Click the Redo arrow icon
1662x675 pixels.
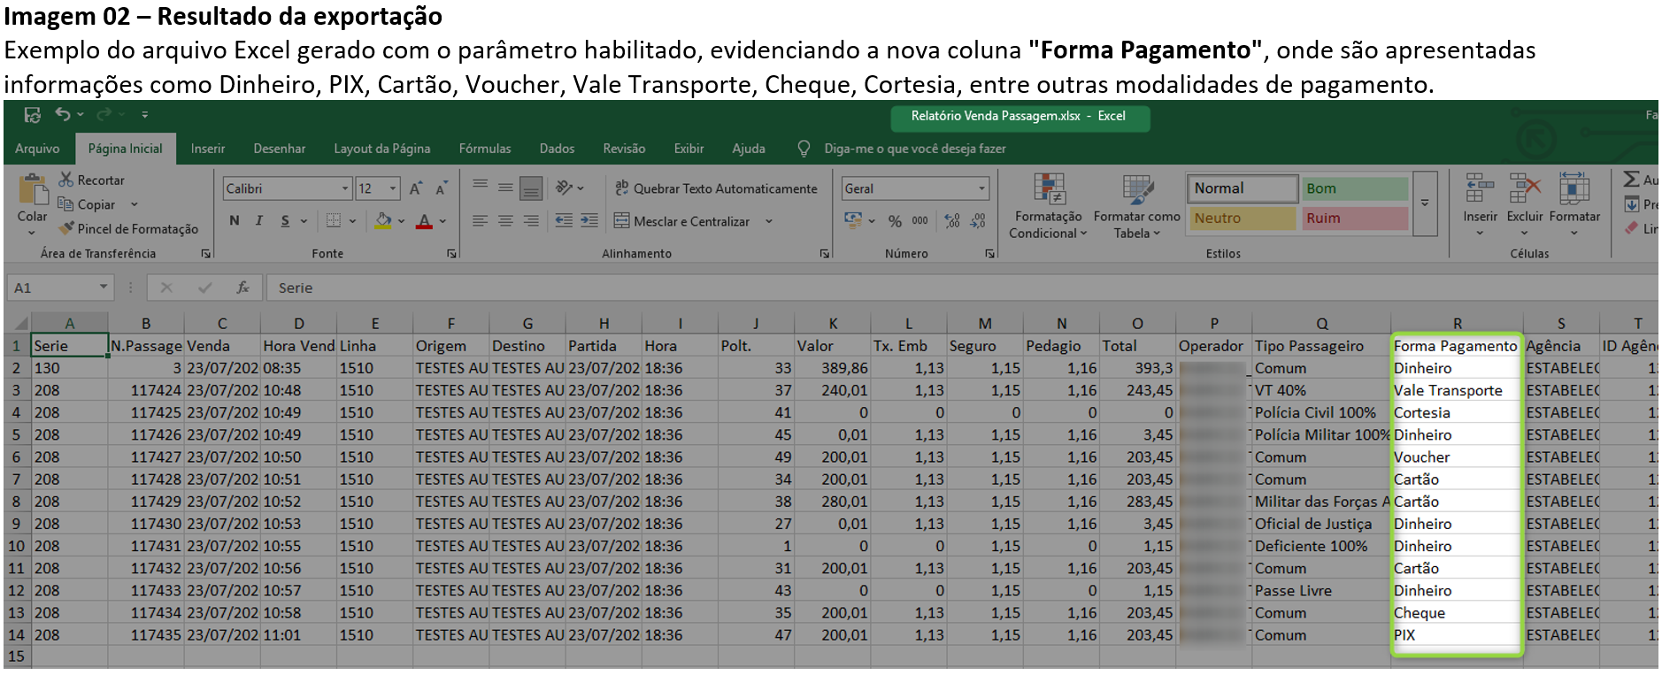point(104,114)
